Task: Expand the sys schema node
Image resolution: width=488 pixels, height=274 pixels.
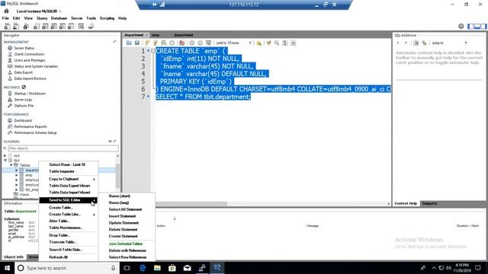Action: tap(5, 155)
